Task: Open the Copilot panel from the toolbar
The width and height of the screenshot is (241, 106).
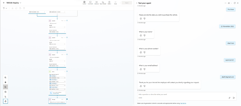Action: point(84,3)
